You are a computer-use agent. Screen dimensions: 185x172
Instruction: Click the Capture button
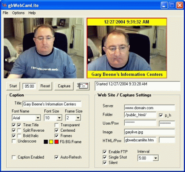(x=64, y=86)
